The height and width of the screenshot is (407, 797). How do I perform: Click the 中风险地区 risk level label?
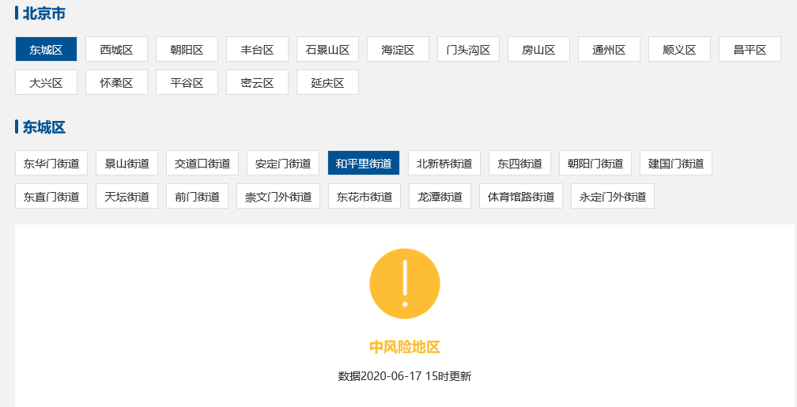[405, 348]
